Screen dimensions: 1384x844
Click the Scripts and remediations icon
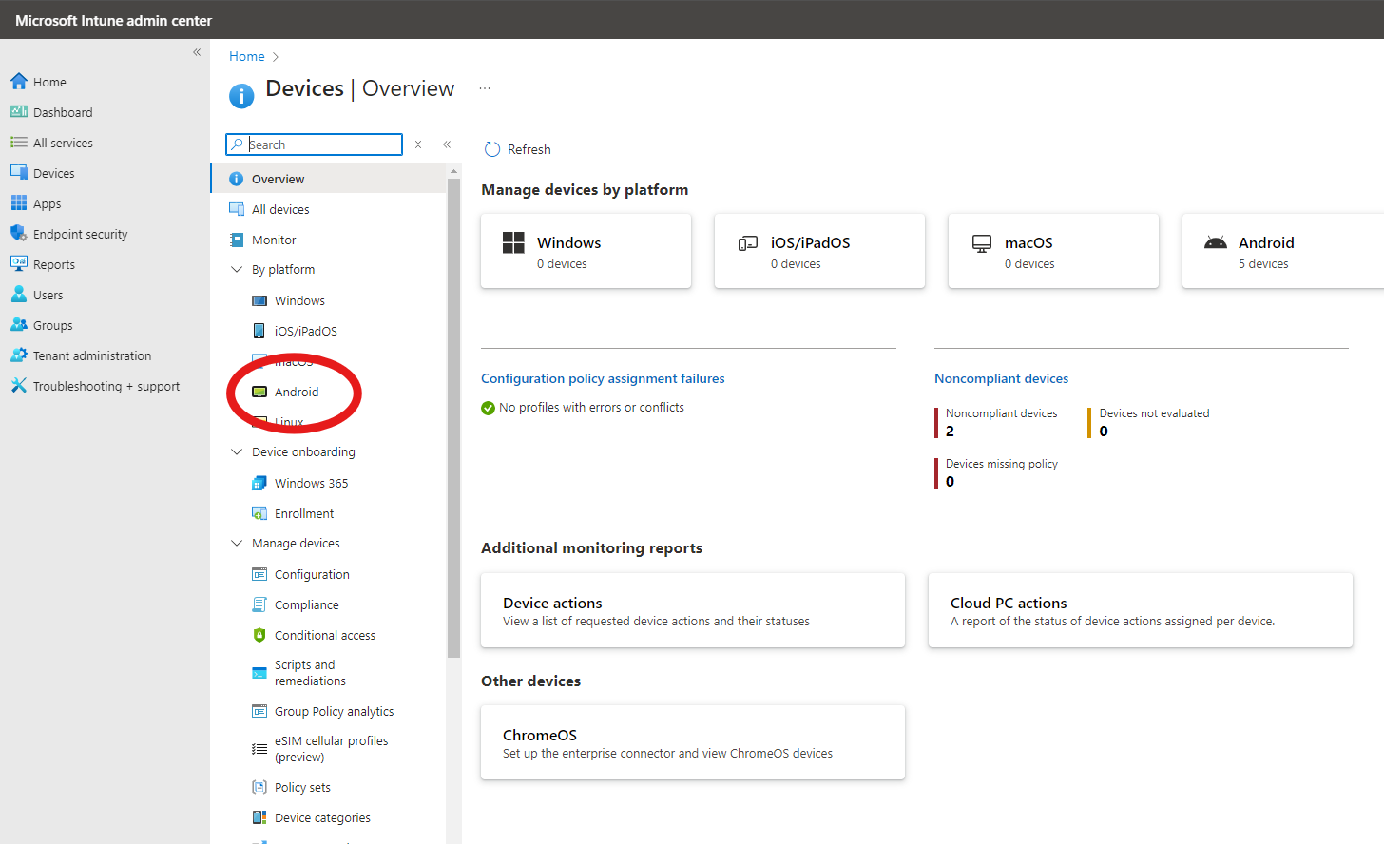[x=259, y=673]
